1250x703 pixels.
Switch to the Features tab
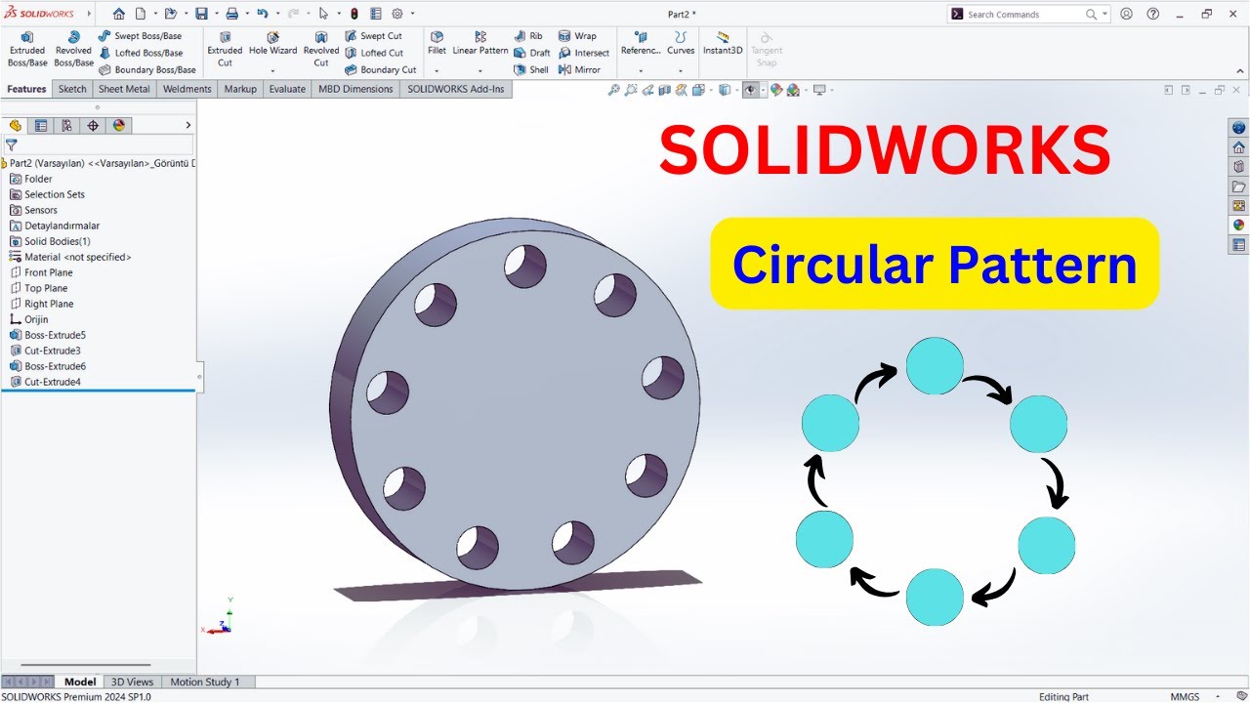pos(26,89)
